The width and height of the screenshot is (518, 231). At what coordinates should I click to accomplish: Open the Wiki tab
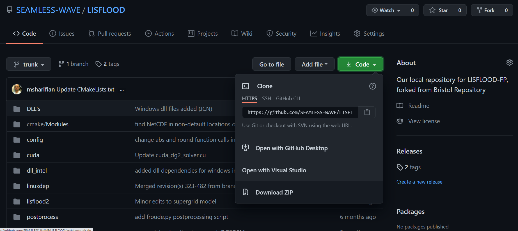(x=242, y=33)
